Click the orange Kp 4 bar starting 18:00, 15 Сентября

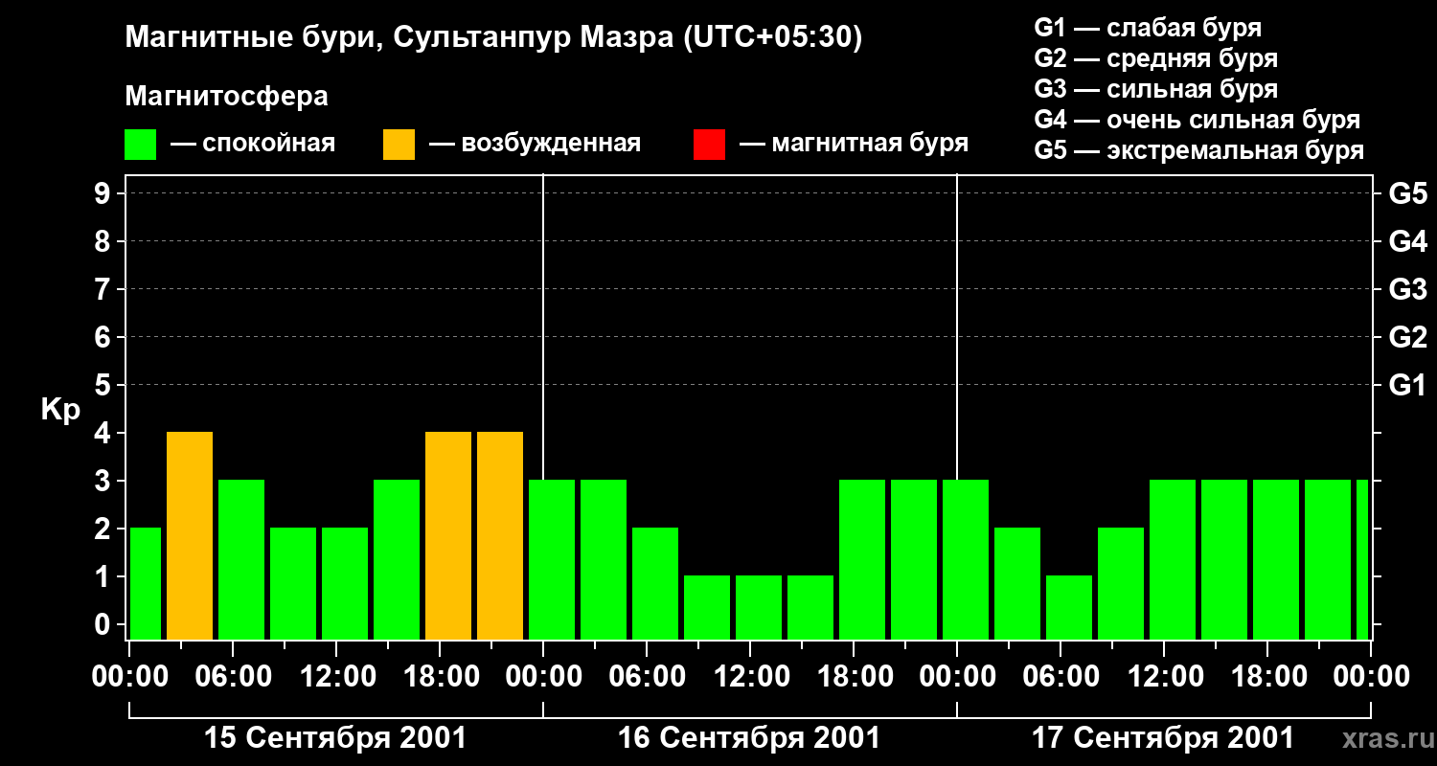[x=448, y=536]
